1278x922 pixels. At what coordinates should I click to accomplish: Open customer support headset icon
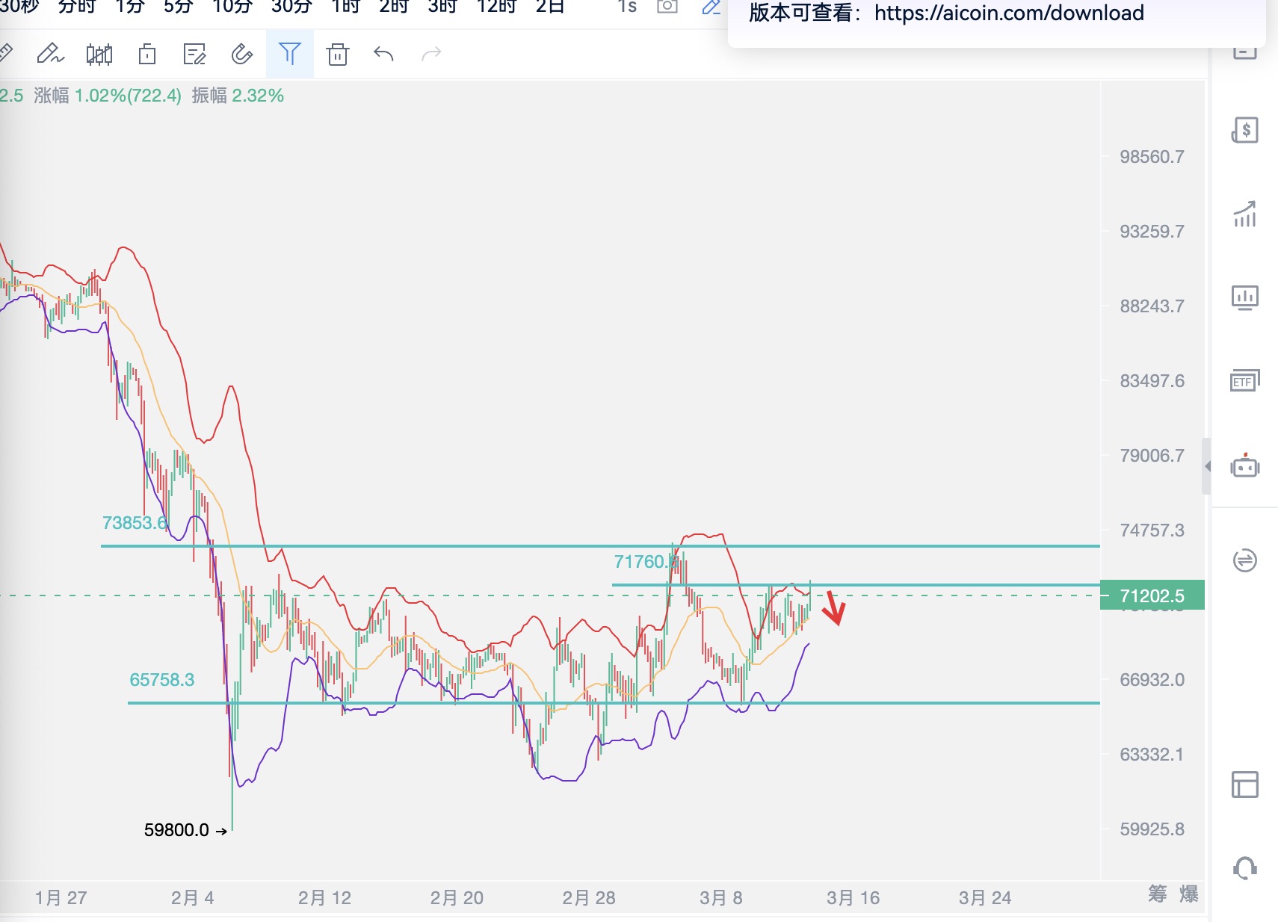pos(1244,868)
